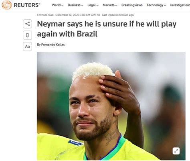Image resolution: width=190 pixels, height=161 pixels.
Task: Click the share icon beside headline
Action: click(x=27, y=24)
